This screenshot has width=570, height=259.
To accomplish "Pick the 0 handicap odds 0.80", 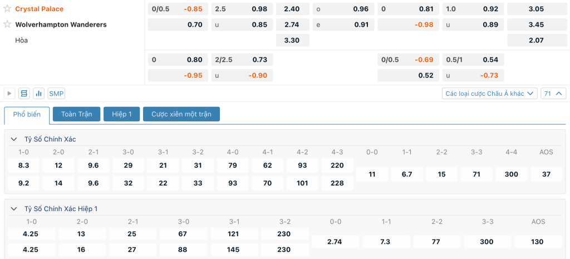I will [x=178, y=59].
